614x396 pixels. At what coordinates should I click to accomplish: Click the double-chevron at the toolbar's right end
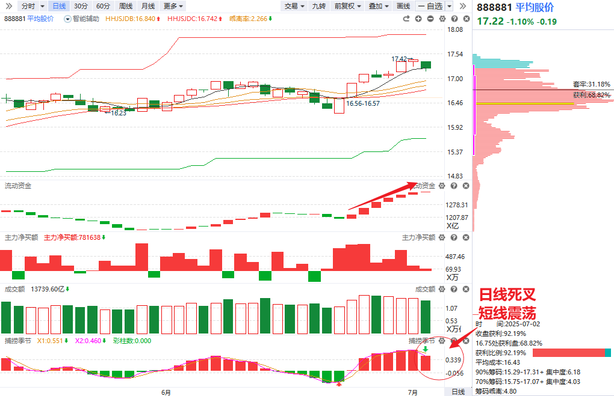tap(462, 6)
